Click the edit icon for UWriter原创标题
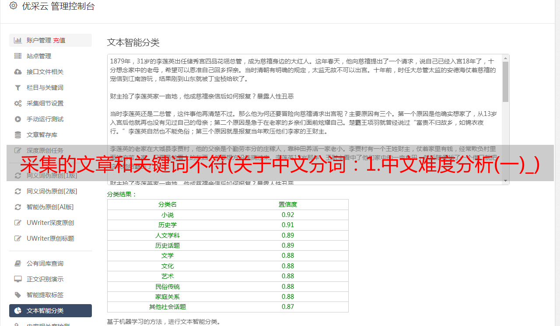The image size is (560, 326). click(x=18, y=238)
